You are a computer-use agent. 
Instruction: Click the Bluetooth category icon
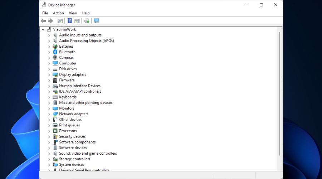tap(55, 52)
